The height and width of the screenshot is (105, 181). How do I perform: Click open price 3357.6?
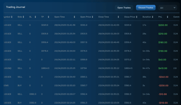tap(84, 42)
